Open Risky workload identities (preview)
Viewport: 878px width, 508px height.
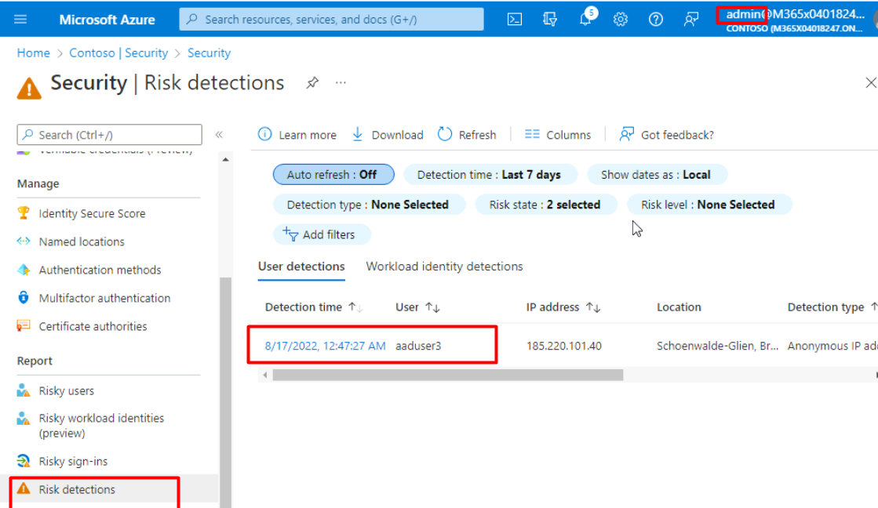click(101, 425)
